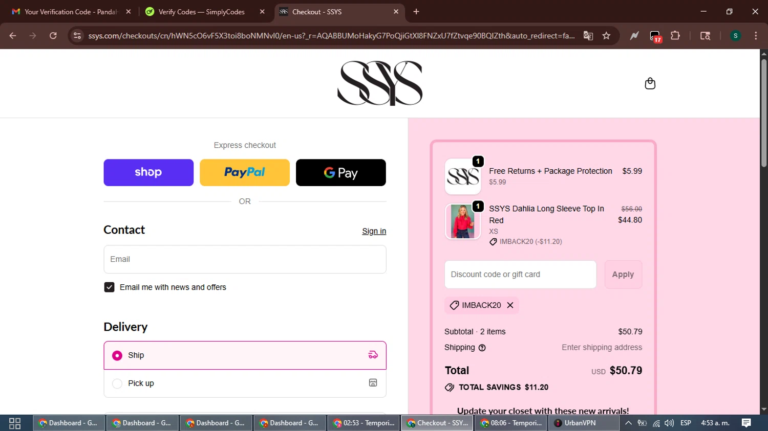The height and width of the screenshot is (431, 768).
Task: Focus Discount code or gift card field
Action: [520, 275]
